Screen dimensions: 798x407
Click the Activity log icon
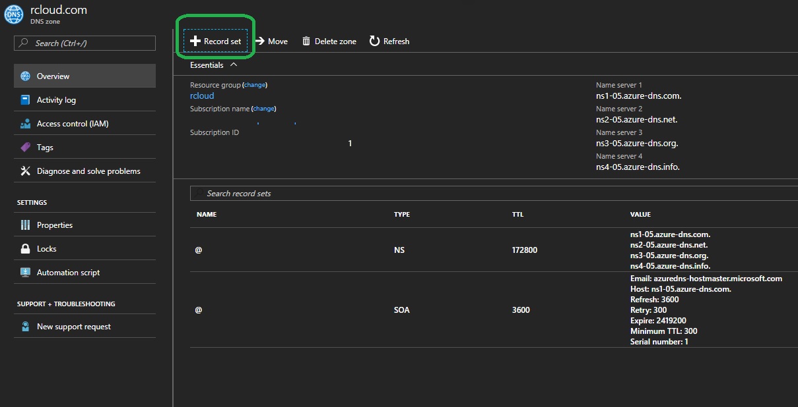tap(26, 100)
